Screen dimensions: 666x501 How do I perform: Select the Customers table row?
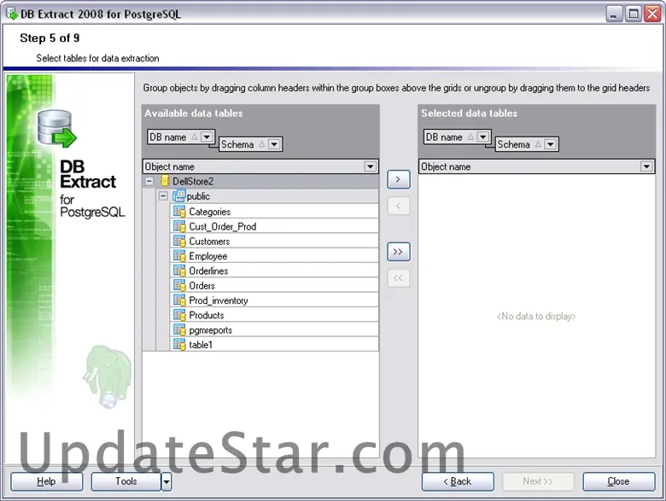(274, 242)
